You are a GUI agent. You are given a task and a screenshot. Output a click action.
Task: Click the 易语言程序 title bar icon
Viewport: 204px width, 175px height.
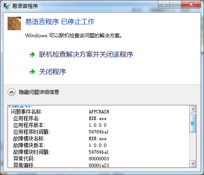point(7,6)
